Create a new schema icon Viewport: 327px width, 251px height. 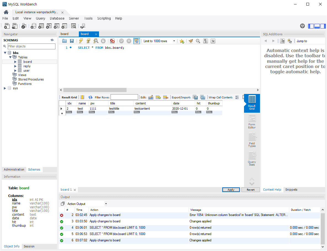[x=33, y=26]
